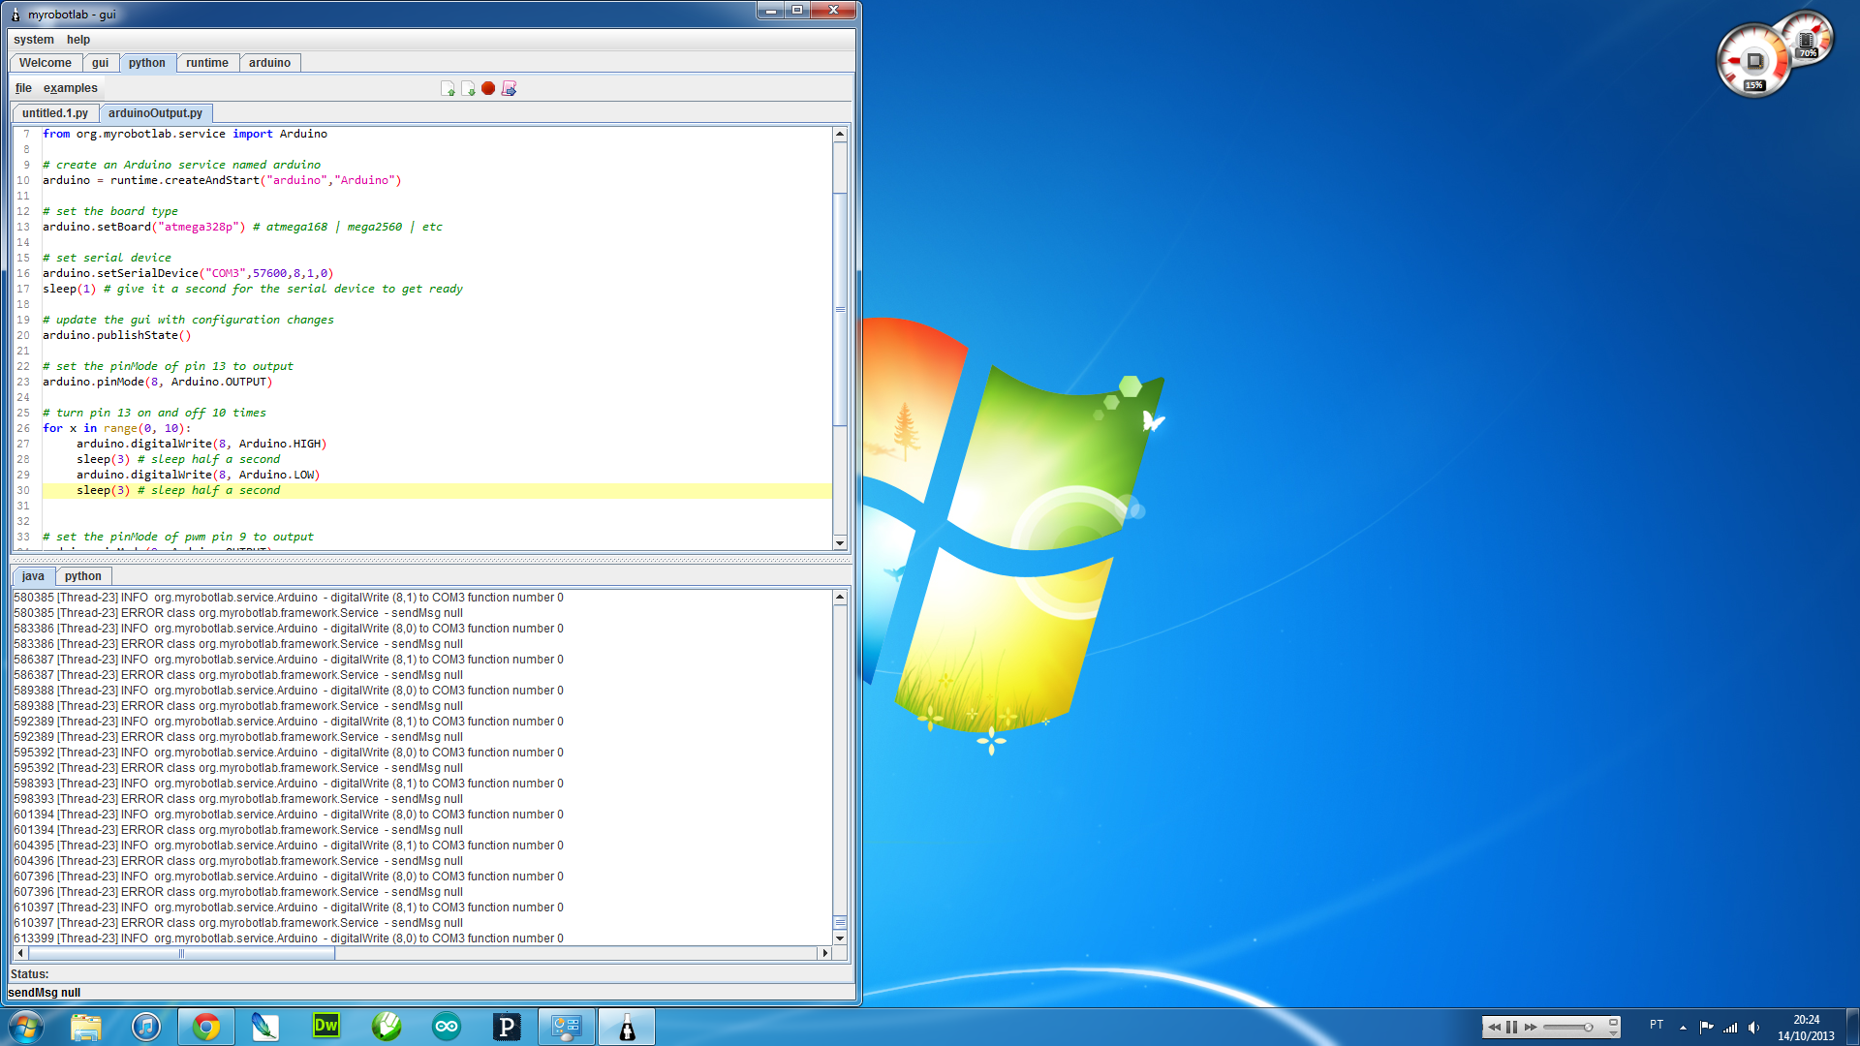Switch to the runtime tab
This screenshot has height=1046, width=1860.
pyautogui.click(x=207, y=63)
